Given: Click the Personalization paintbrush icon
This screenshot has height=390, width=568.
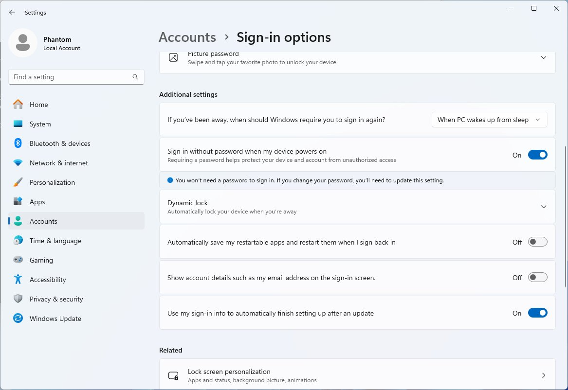Looking at the screenshot, I should (18, 182).
